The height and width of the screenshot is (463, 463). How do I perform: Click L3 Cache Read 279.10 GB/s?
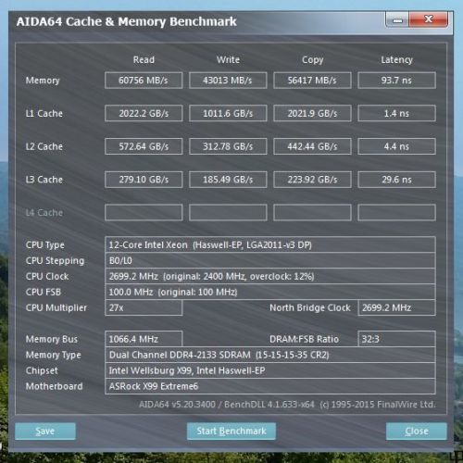[144, 180]
